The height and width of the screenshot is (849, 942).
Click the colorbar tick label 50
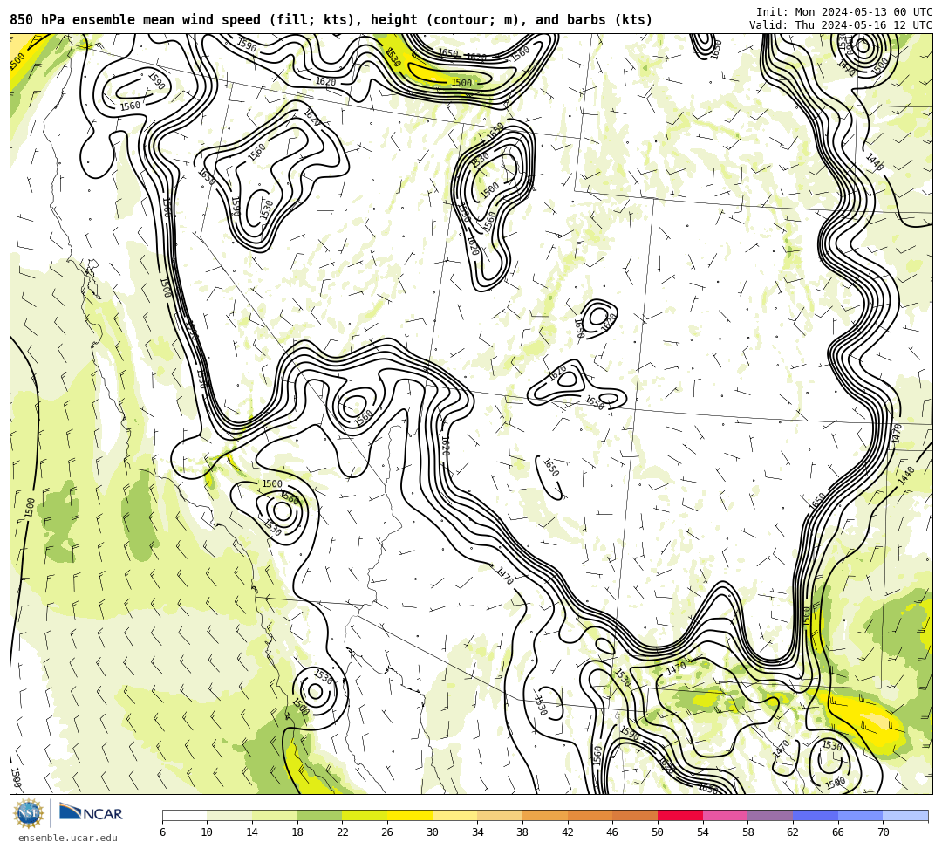(x=658, y=832)
